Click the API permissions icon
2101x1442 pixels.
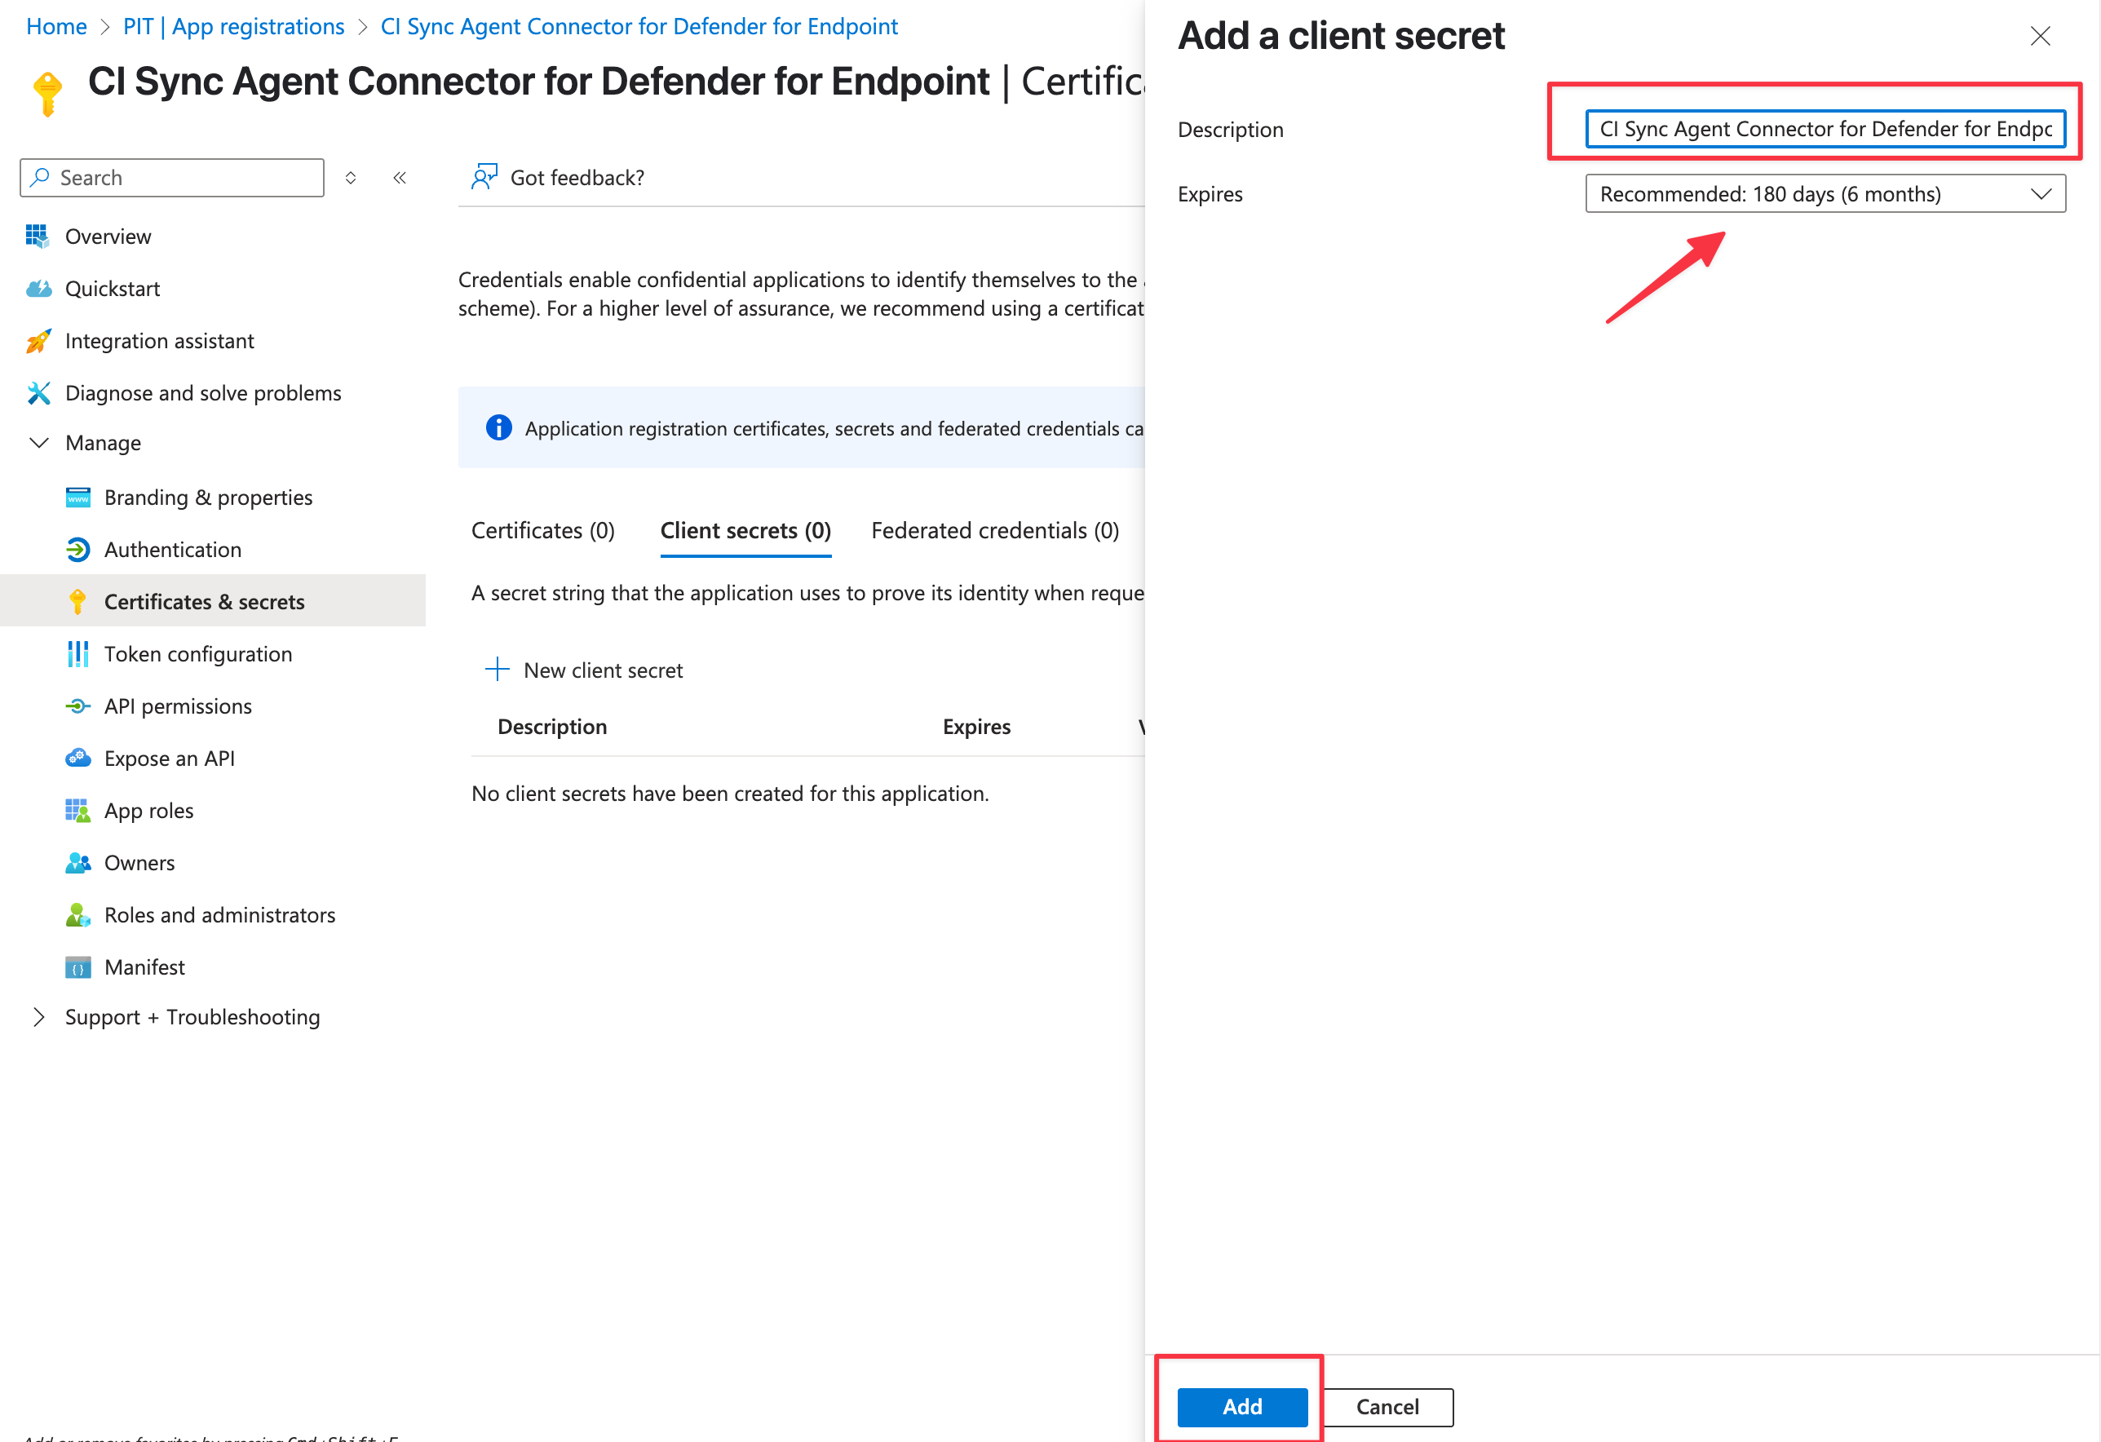(77, 706)
